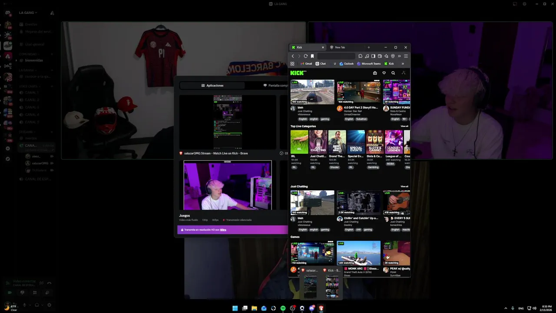Screen dimensions: 556x313
Task: Open the MONK ARC GTA stream thumbnail
Action: coord(359,253)
